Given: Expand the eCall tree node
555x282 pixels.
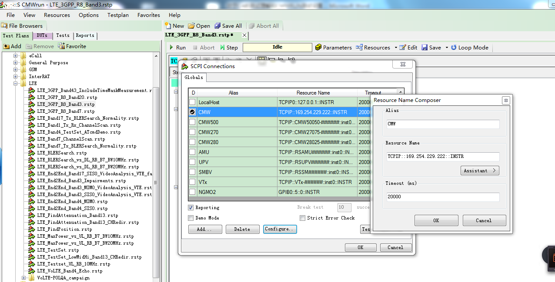Looking at the screenshot, I should pyautogui.click(x=16, y=56).
